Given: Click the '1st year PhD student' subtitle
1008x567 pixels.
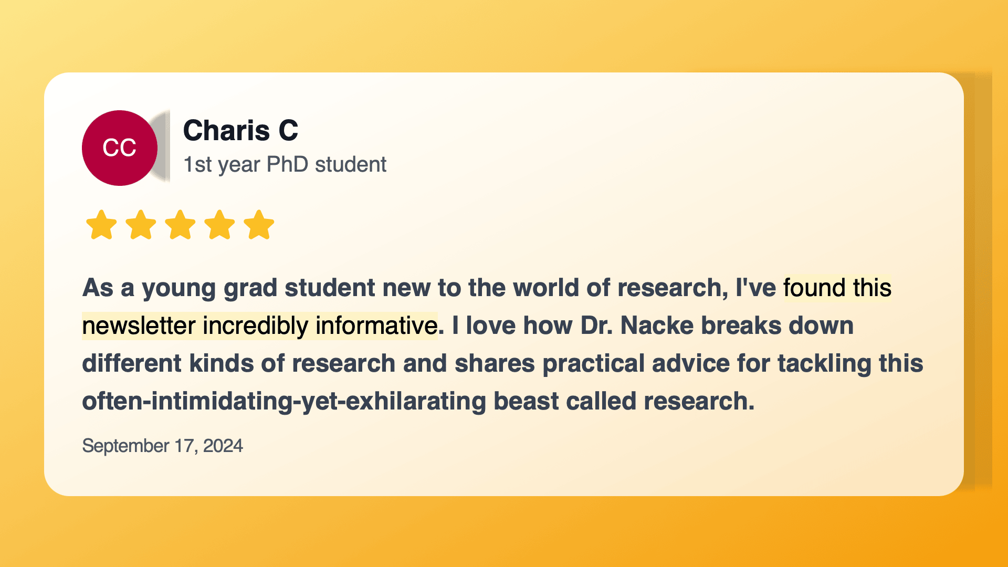Looking at the screenshot, I should click(x=285, y=164).
